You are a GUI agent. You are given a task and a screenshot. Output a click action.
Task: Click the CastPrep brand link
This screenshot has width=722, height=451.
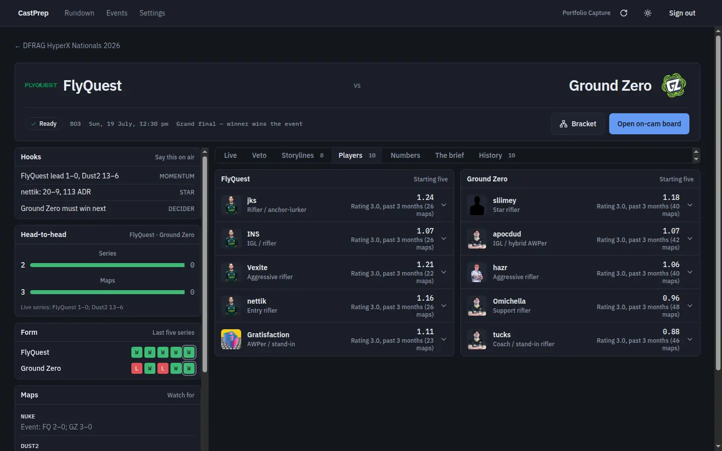click(33, 13)
